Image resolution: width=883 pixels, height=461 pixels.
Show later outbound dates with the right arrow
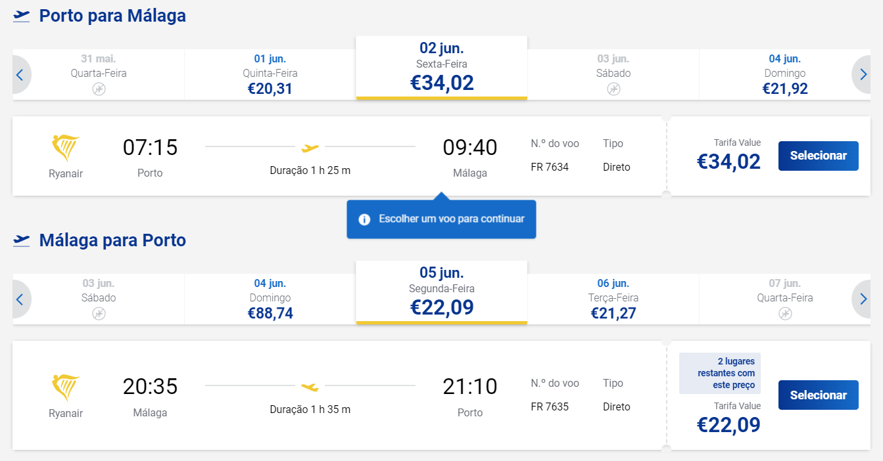click(862, 75)
